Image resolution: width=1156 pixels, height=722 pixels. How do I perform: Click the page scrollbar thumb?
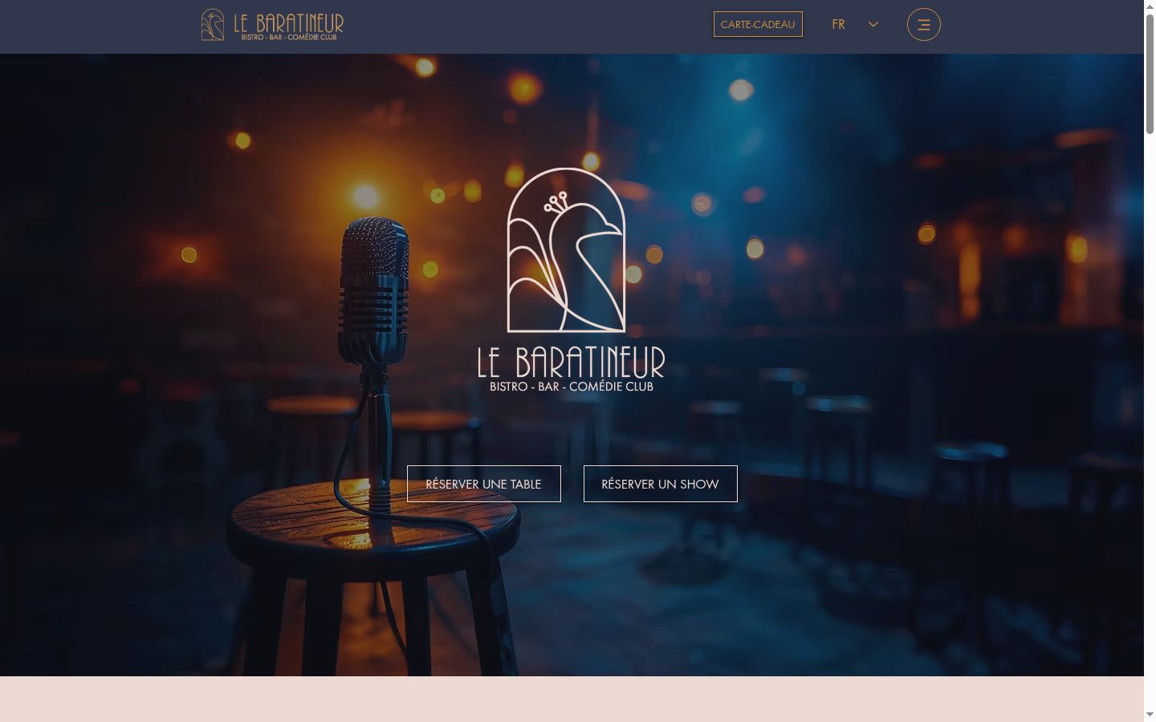click(1150, 74)
